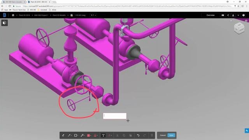Open BIM 360 Project 1 breadcrumb

click(41, 15)
